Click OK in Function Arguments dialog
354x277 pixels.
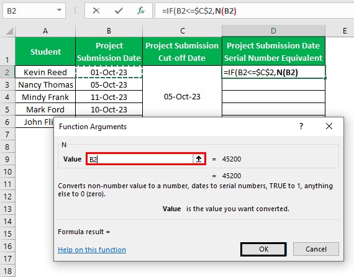pyautogui.click(x=263, y=249)
